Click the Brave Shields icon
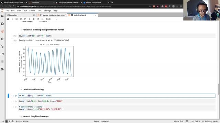This screenshot has height=123, width=220. (154, 6)
